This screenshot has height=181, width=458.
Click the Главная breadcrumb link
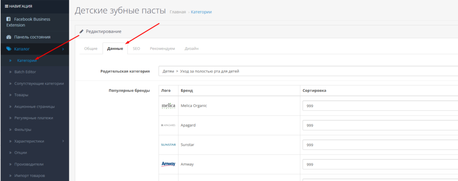coord(178,12)
